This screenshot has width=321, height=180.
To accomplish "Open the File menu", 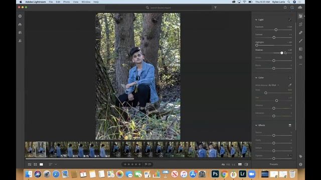I will (51, 2).
